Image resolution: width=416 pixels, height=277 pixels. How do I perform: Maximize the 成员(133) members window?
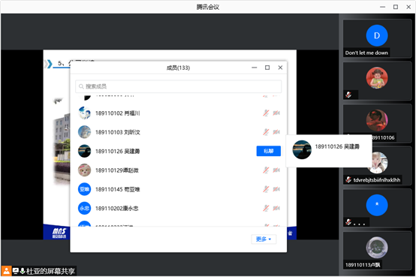point(267,68)
